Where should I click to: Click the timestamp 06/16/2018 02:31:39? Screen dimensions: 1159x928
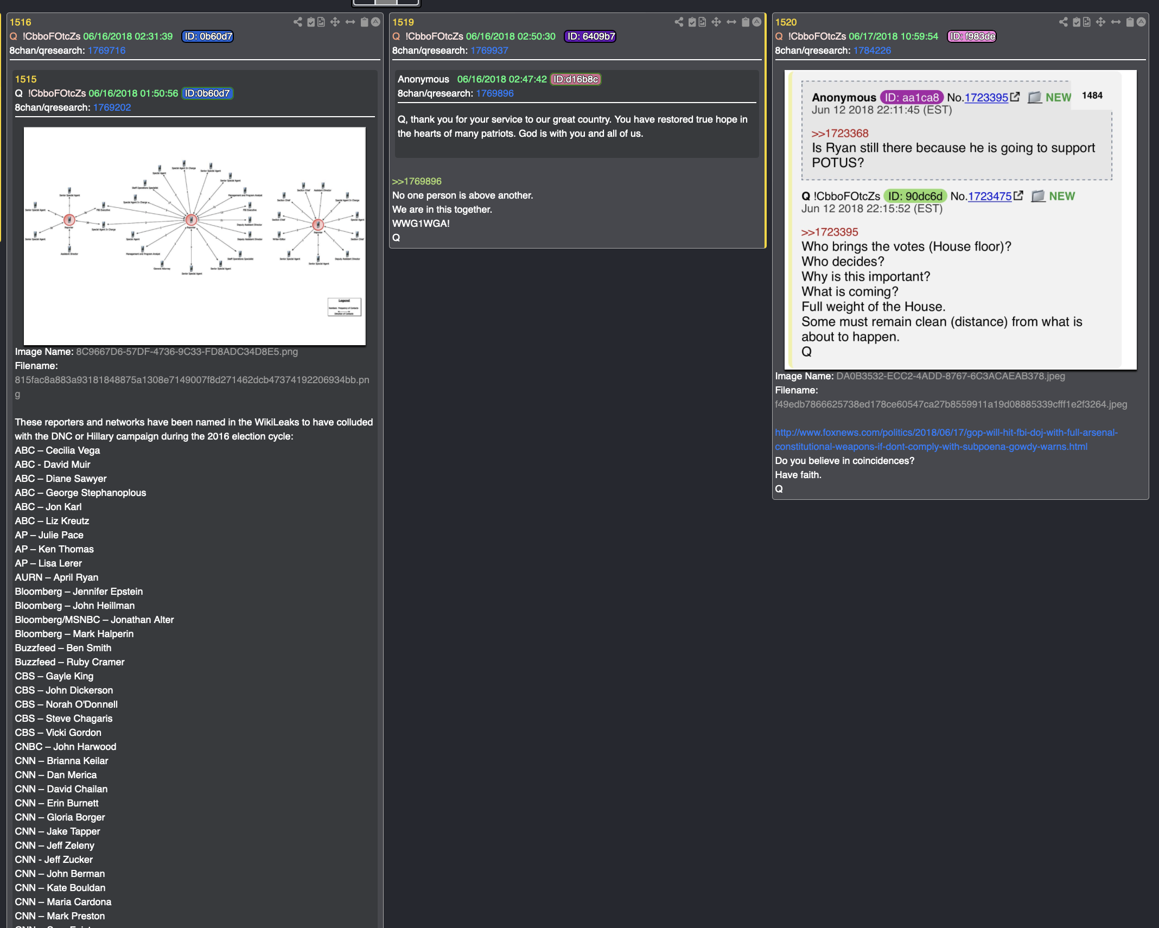[128, 36]
